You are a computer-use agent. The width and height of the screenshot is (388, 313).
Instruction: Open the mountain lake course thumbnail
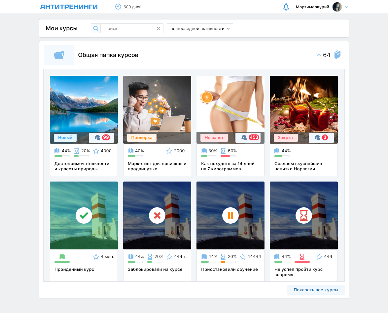84,110
